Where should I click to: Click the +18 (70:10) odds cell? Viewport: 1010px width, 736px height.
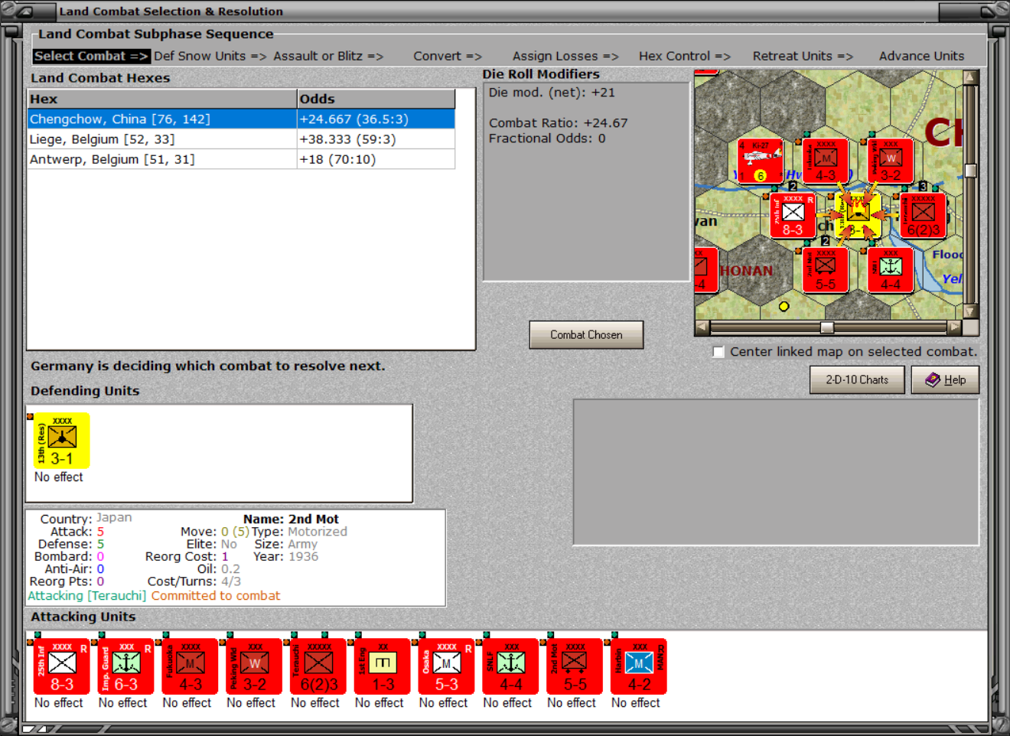pos(376,159)
